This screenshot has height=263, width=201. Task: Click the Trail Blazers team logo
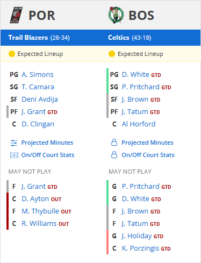[16, 15]
